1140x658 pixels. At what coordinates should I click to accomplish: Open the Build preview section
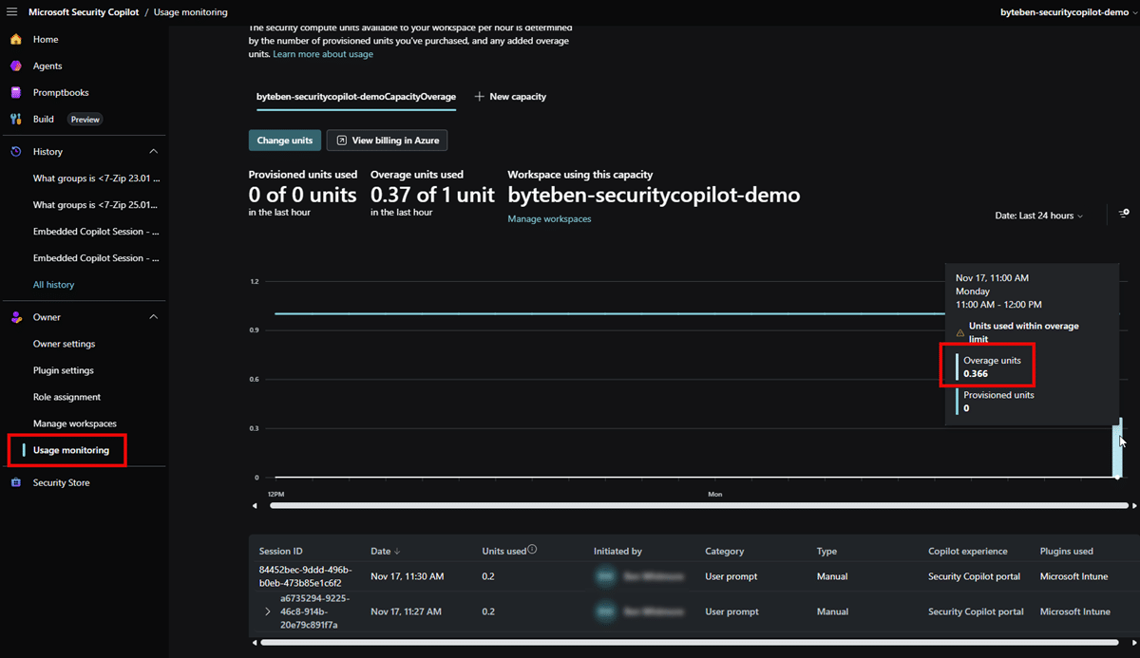44,120
